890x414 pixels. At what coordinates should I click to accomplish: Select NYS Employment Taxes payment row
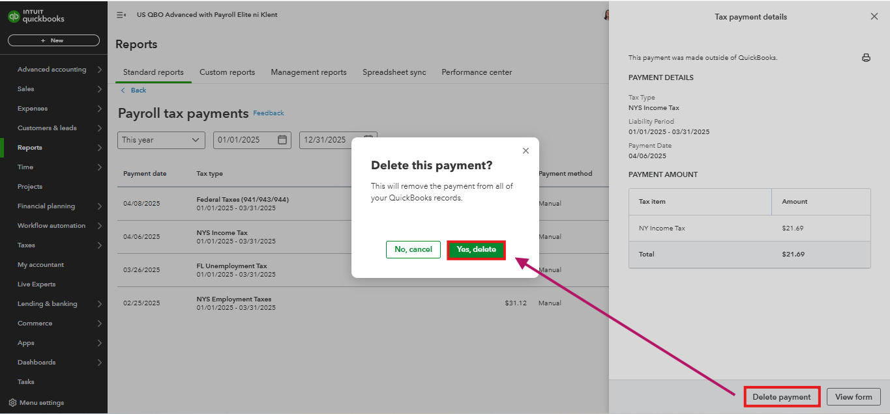363,303
